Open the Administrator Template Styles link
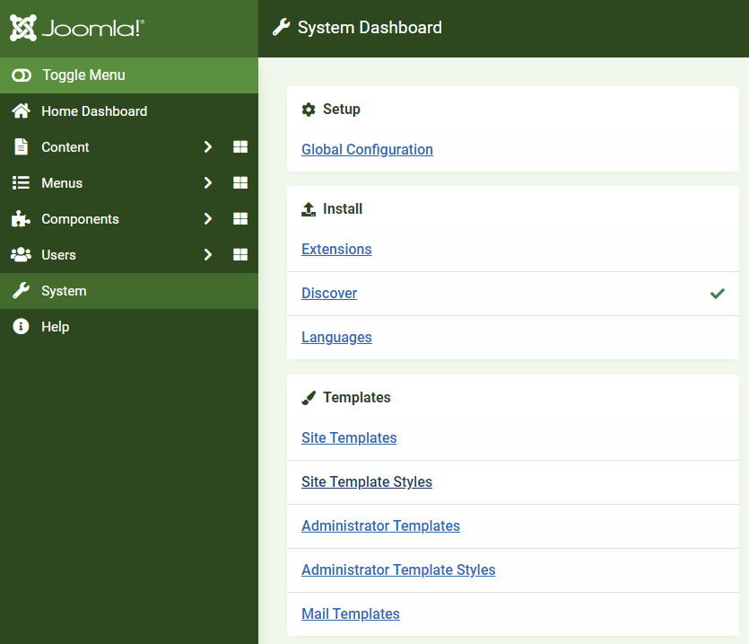This screenshot has height=644, width=749. point(398,569)
